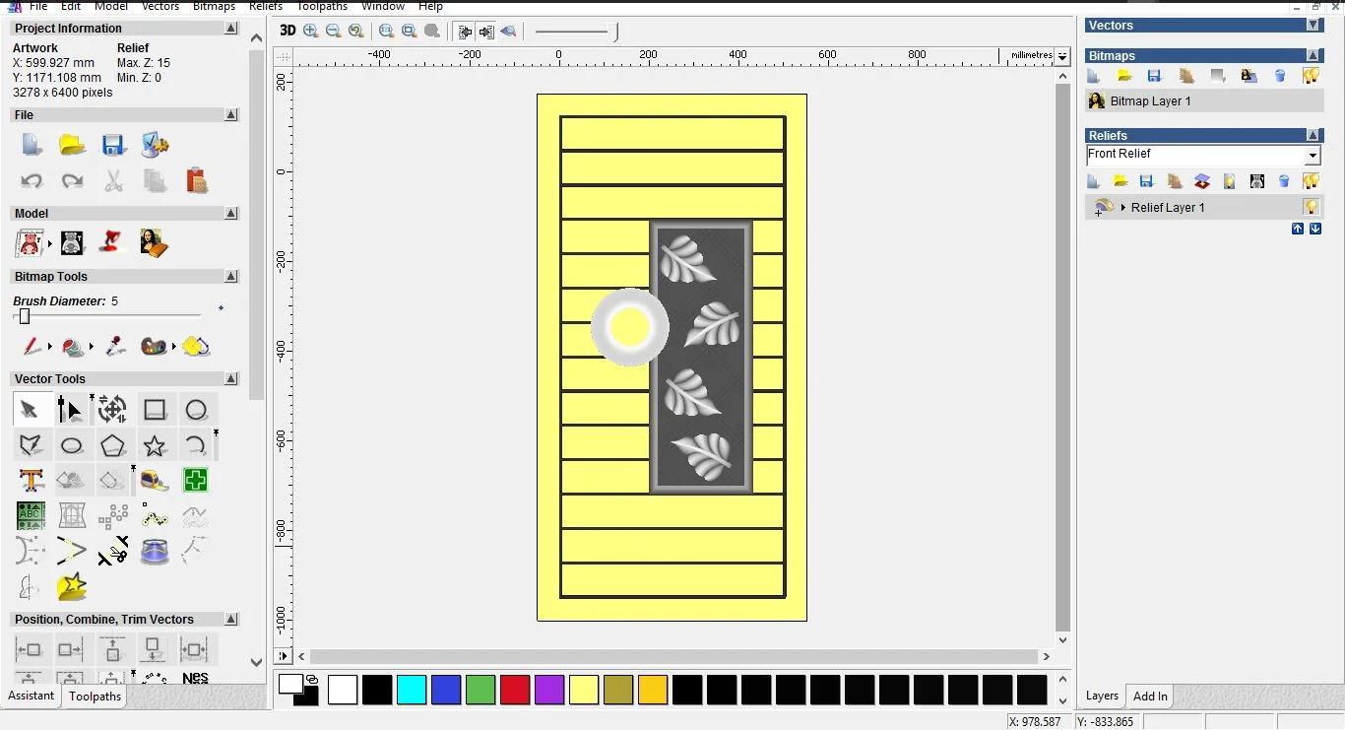Switch to the Toolpaths tab
Screen dimensions: 1345x730
click(95, 696)
